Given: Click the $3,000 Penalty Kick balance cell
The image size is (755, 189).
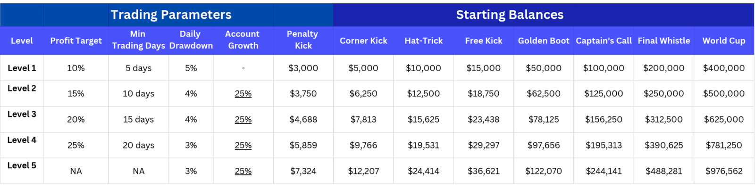Looking at the screenshot, I should [x=303, y=68].
